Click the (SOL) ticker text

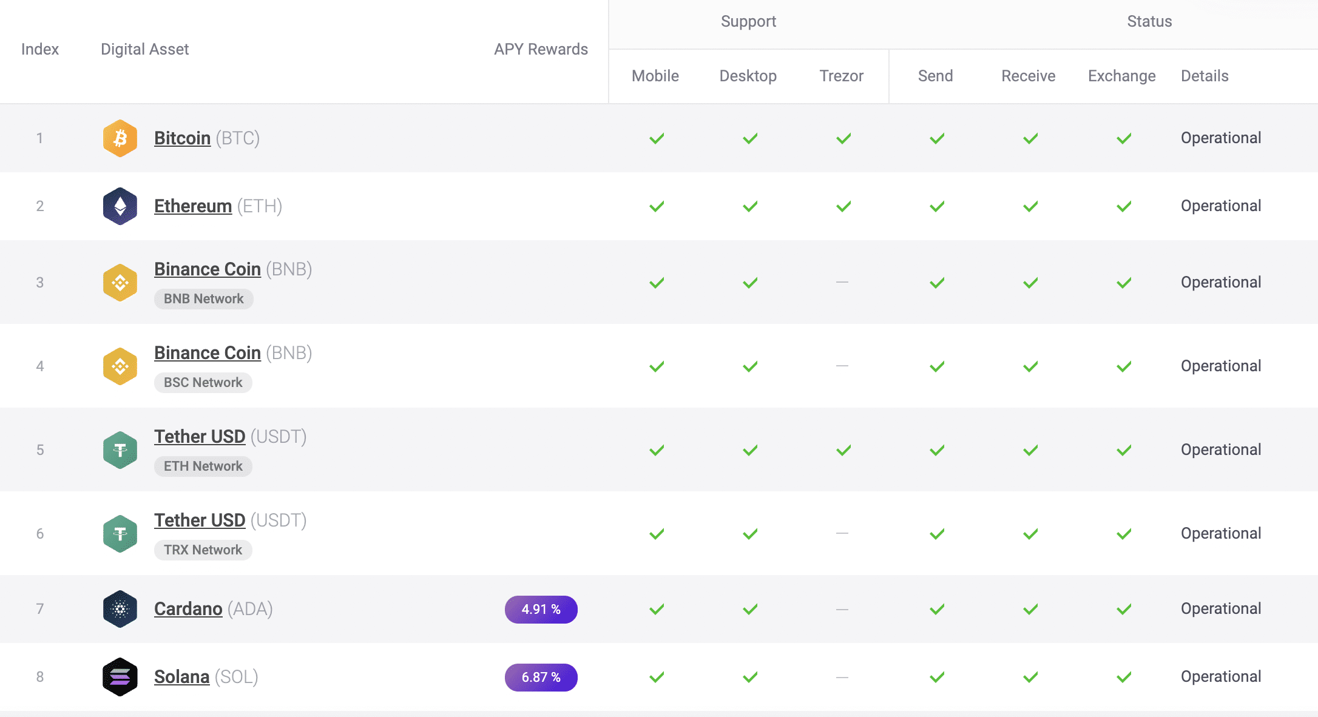coord(237,677)
